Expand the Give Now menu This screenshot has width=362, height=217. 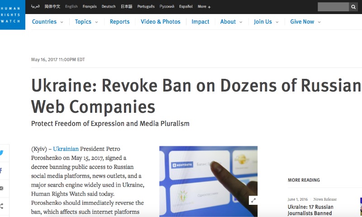pos(305,22)
